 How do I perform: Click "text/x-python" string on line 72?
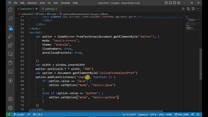(104, 97)
